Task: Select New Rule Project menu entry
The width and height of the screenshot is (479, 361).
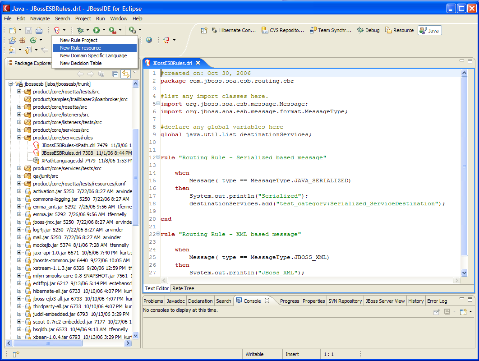Action: (95, 40)
